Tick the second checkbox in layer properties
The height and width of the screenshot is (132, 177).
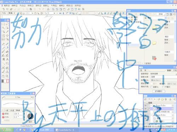click(x=164, y=87)
